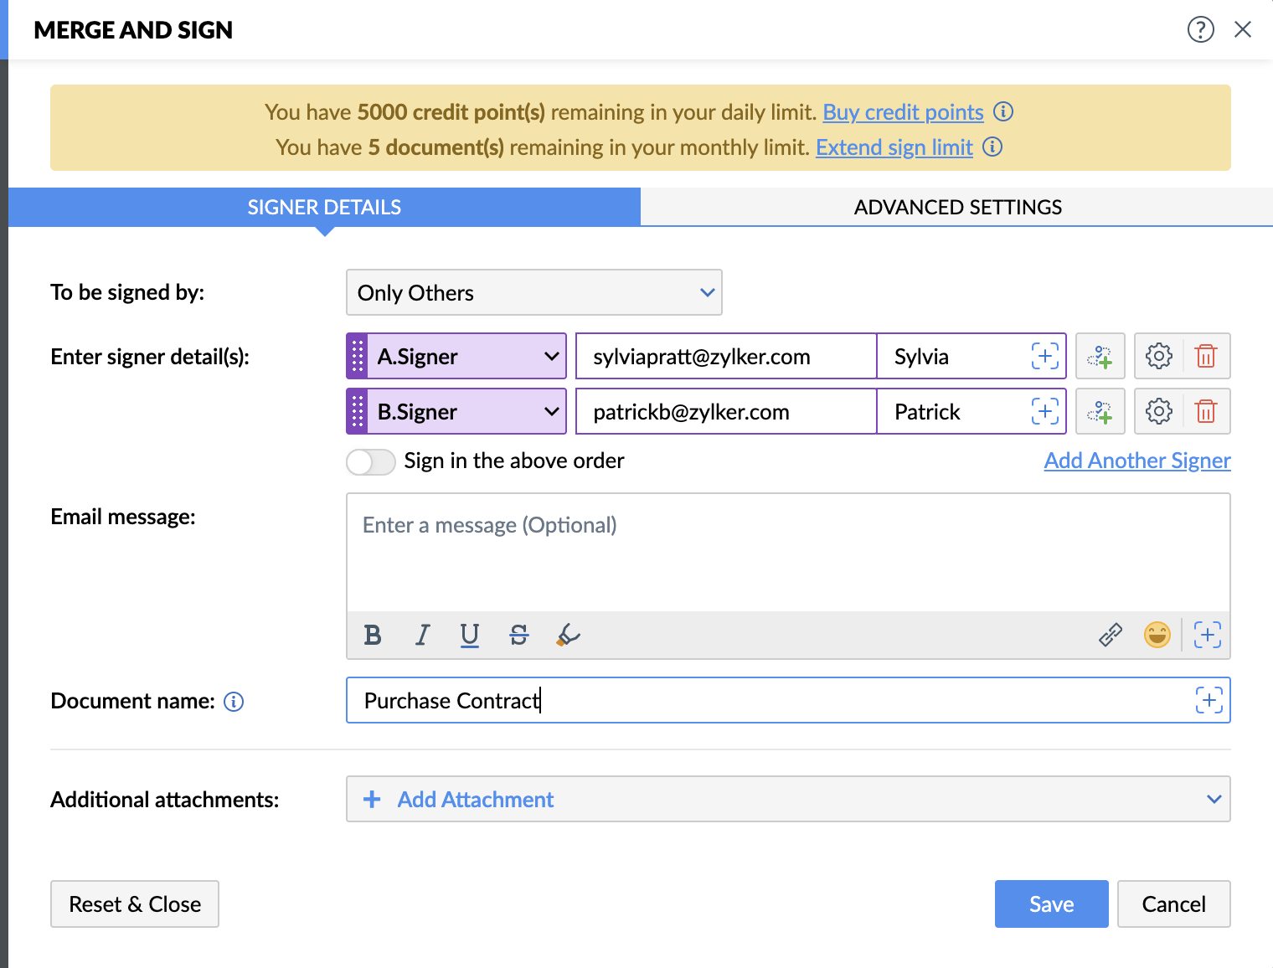Click the email message text area
The image size is (1273, 968).
tap(787, 553)
